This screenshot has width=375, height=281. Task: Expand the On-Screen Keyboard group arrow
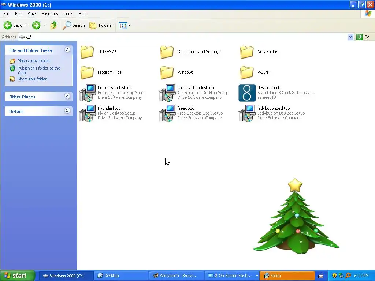(x=257, y=276)
